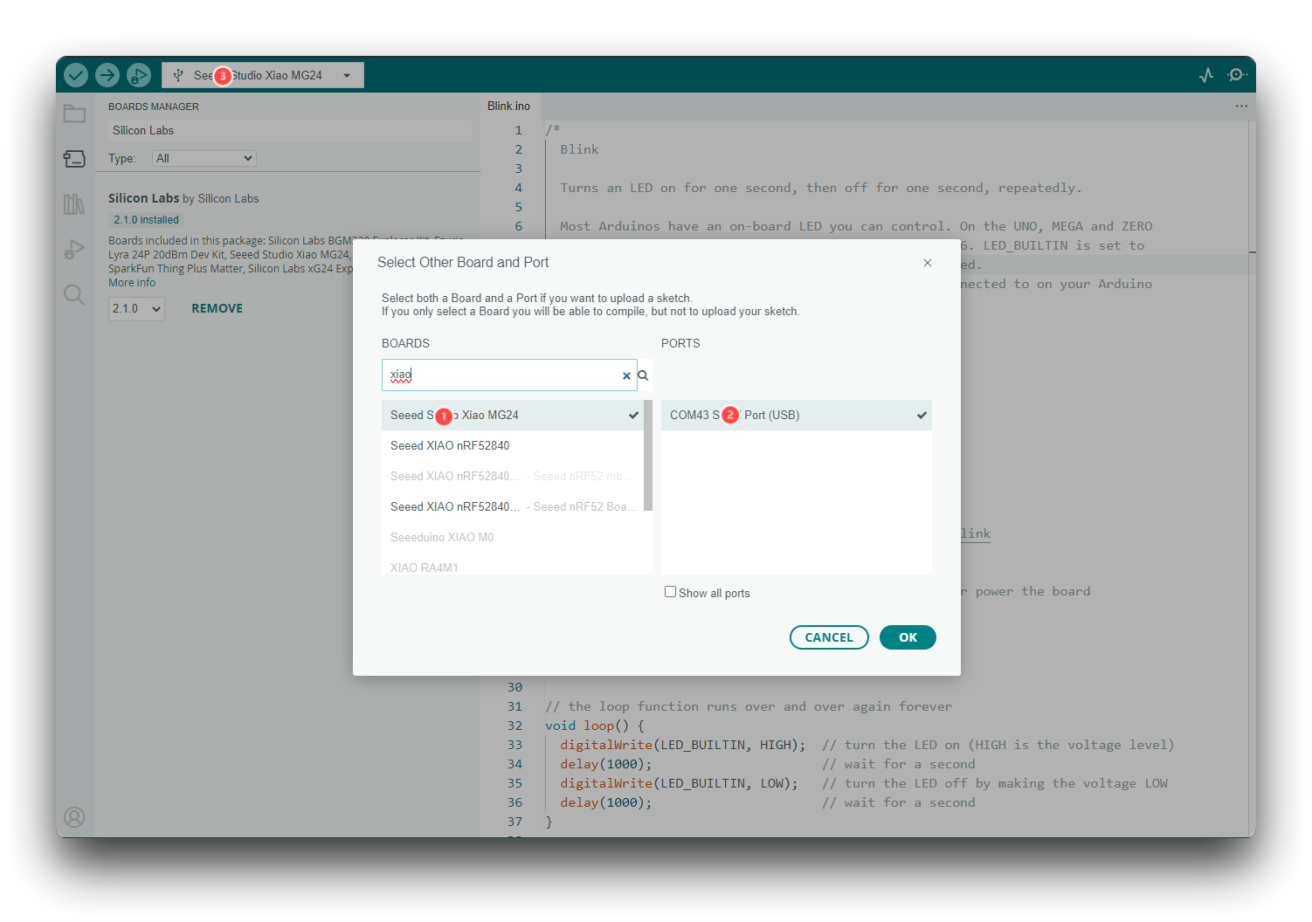Select Seeeduino XIAO M0 board
The width and height of the screenshot is (1312, 922).
pyautogui.click(x=513, y=537)
